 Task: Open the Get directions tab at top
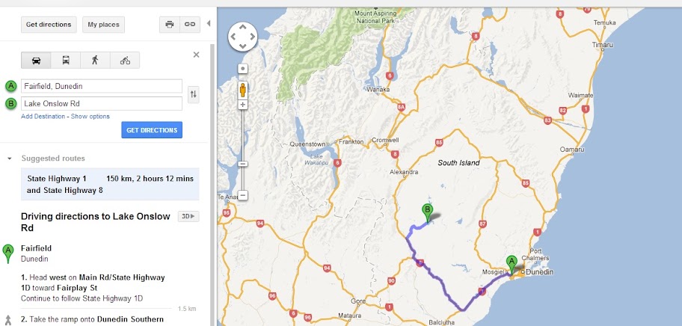(x=49, y=24)
